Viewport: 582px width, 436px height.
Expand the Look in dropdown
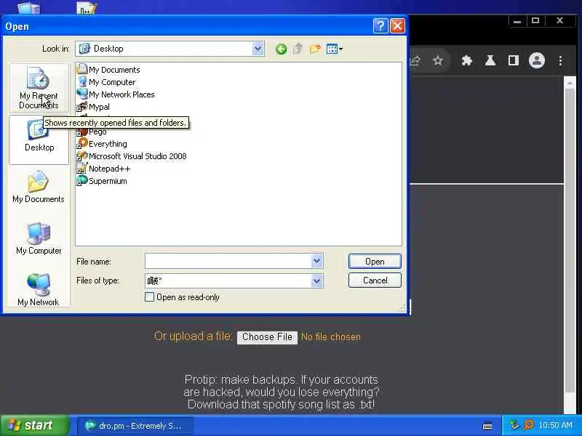coord(258,49)
